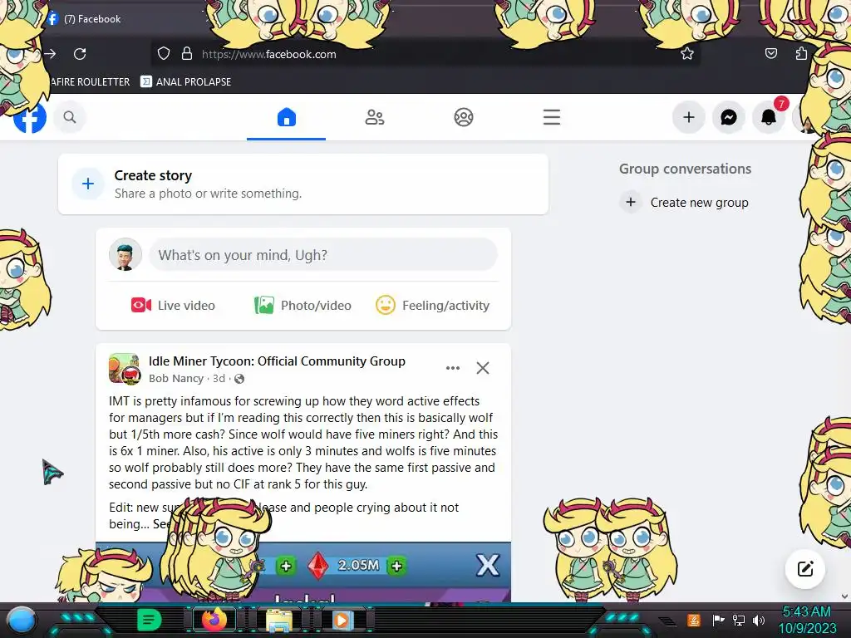851x638 pixels.
Task: Click the new message compose icon
Action: [805, 568]
